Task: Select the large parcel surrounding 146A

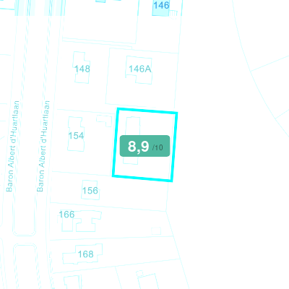Action: pos(142,78)
